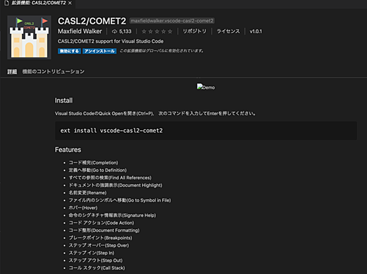Rate the extension with the fifth star
367x274 pixels.
[170, 31]
